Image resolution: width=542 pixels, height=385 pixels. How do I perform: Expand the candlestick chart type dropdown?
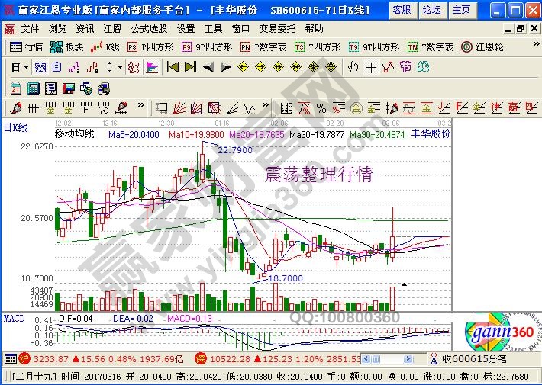tap(119, 67)
